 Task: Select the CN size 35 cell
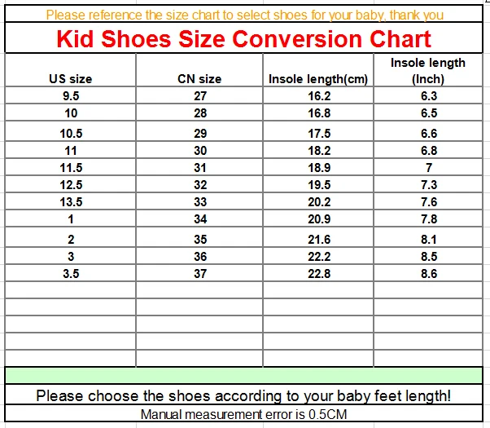[199, 237]
